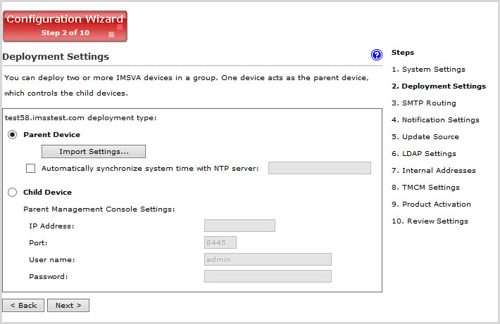Click the Next button
The height and width of the screenshot is (324, 500).
(x=68, y=305)
